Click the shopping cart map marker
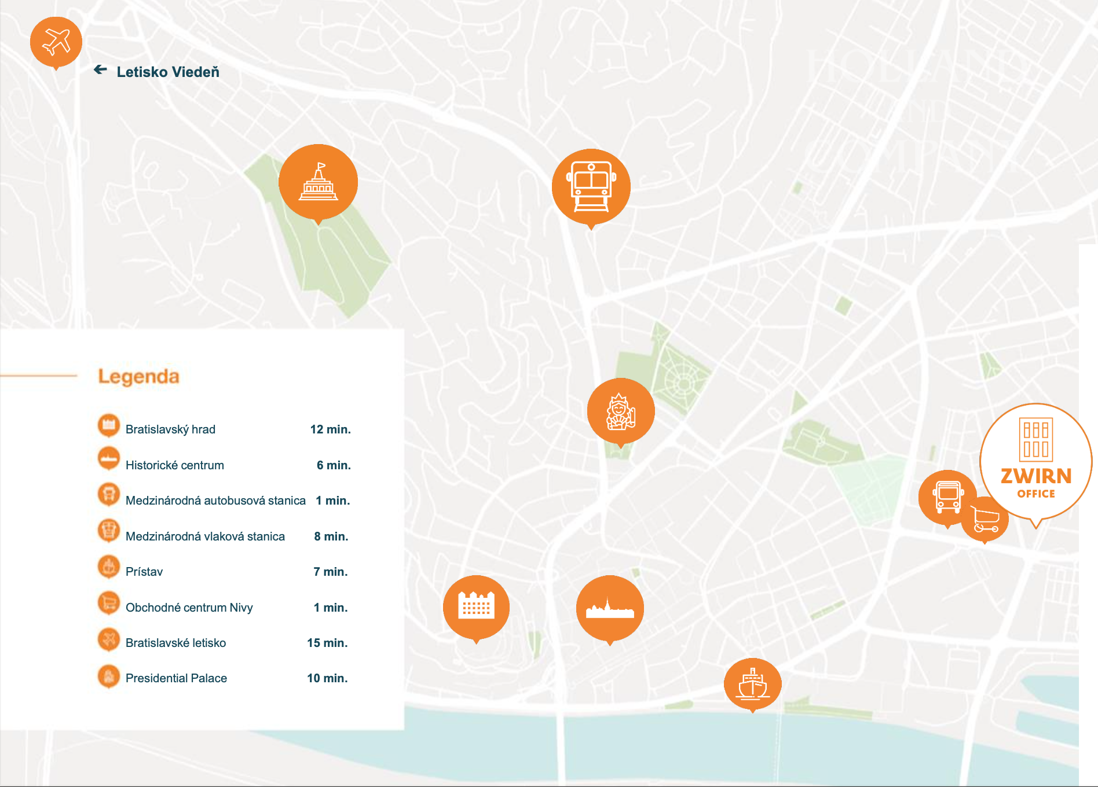The image size is (1098, 787). pos(985,519)
